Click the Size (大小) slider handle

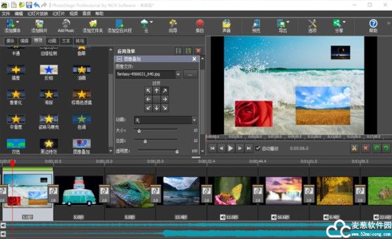click(x=139, y=130)
